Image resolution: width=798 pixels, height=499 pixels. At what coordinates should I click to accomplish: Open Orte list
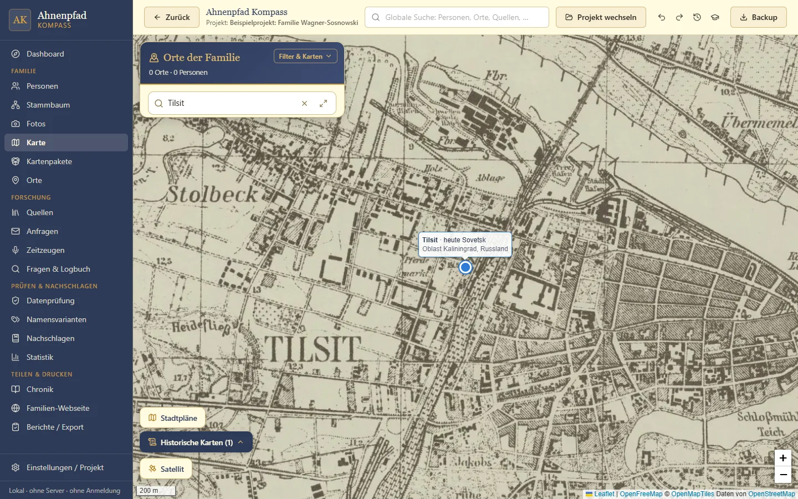click(x=66, y=180)
